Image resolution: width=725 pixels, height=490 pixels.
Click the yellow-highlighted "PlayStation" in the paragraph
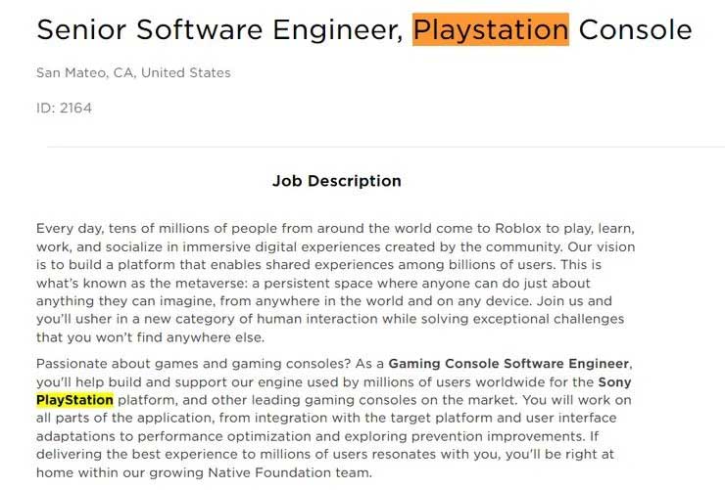coord(74,400)
